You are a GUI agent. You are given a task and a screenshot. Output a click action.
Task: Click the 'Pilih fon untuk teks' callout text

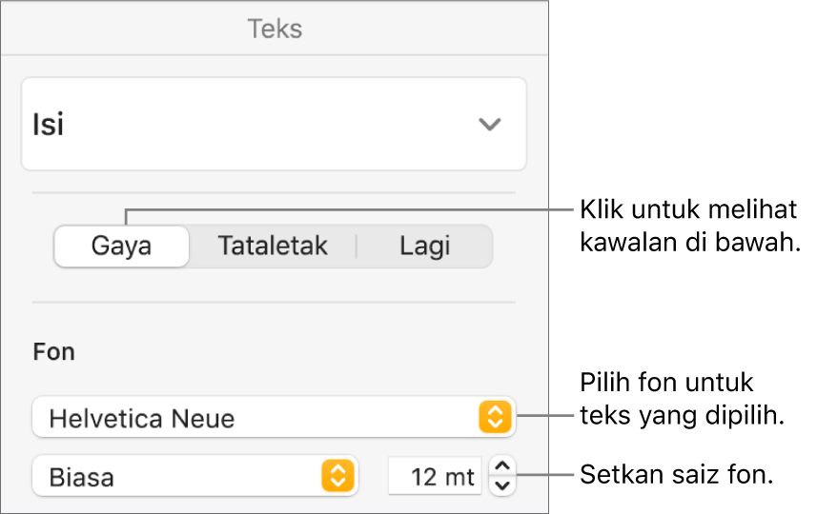point(681,400)
